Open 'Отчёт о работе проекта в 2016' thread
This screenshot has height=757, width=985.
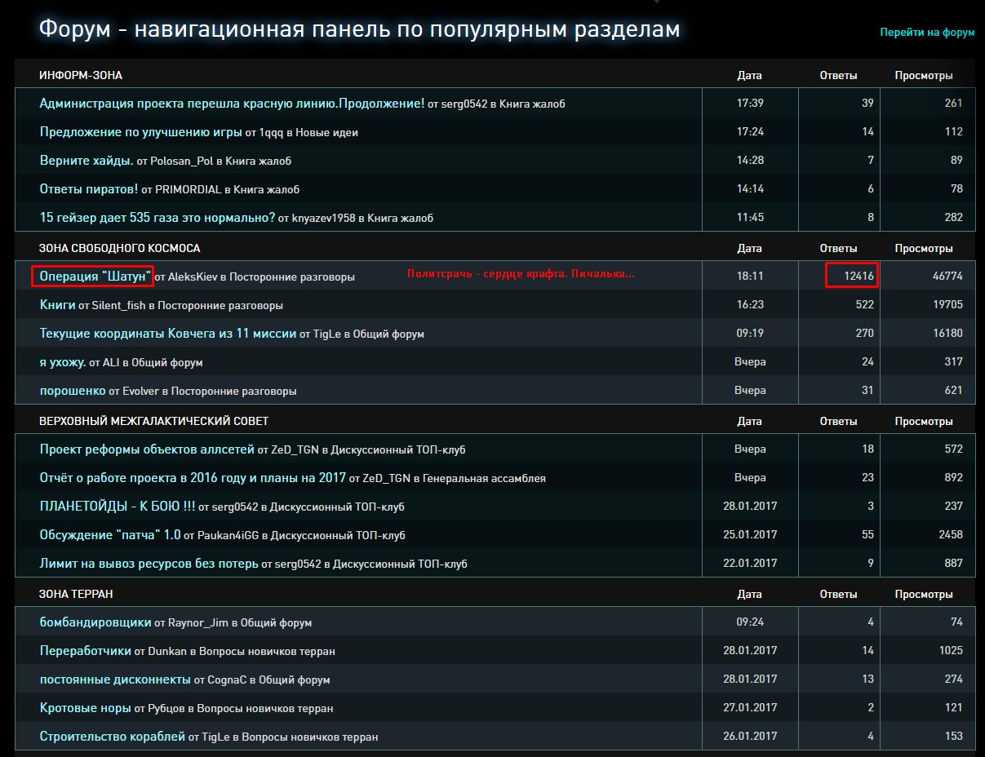coord(193,478)
